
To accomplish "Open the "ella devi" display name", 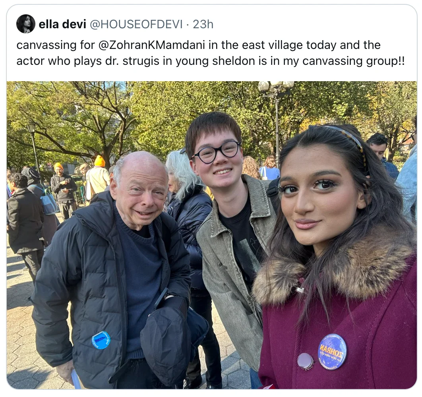I will (x=62, y=24).
